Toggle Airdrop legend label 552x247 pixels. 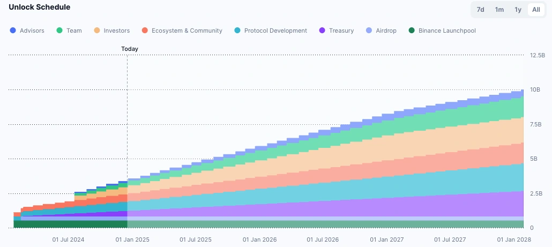click(x=386, y=31)
